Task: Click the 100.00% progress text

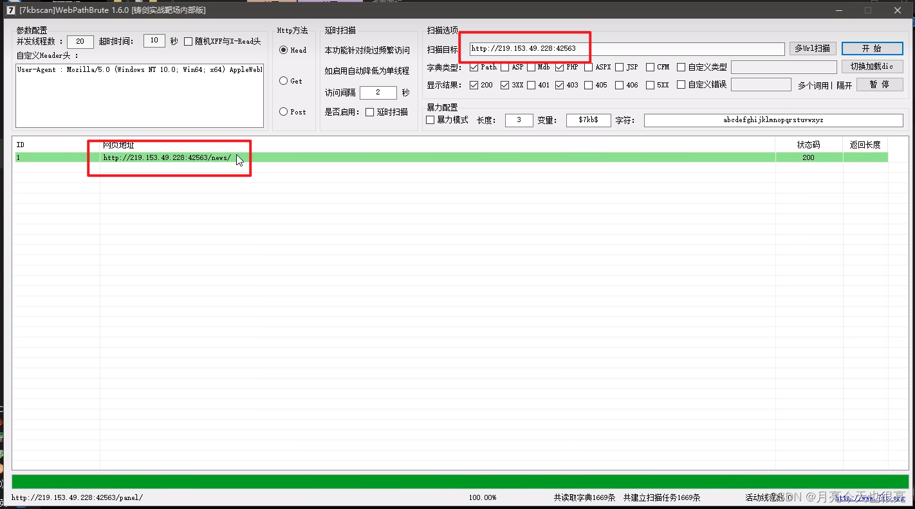Action: [483, 497]
